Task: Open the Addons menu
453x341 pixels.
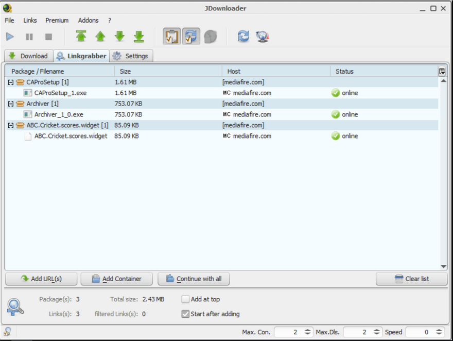Action: coord(88,20)
